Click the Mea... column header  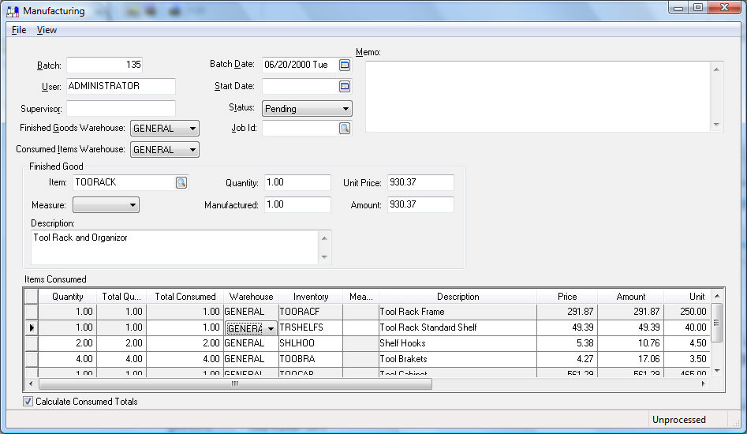[x=360, y=297]
